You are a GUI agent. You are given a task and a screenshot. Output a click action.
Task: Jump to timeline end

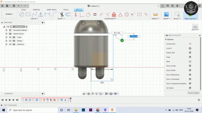click(17, 100)
